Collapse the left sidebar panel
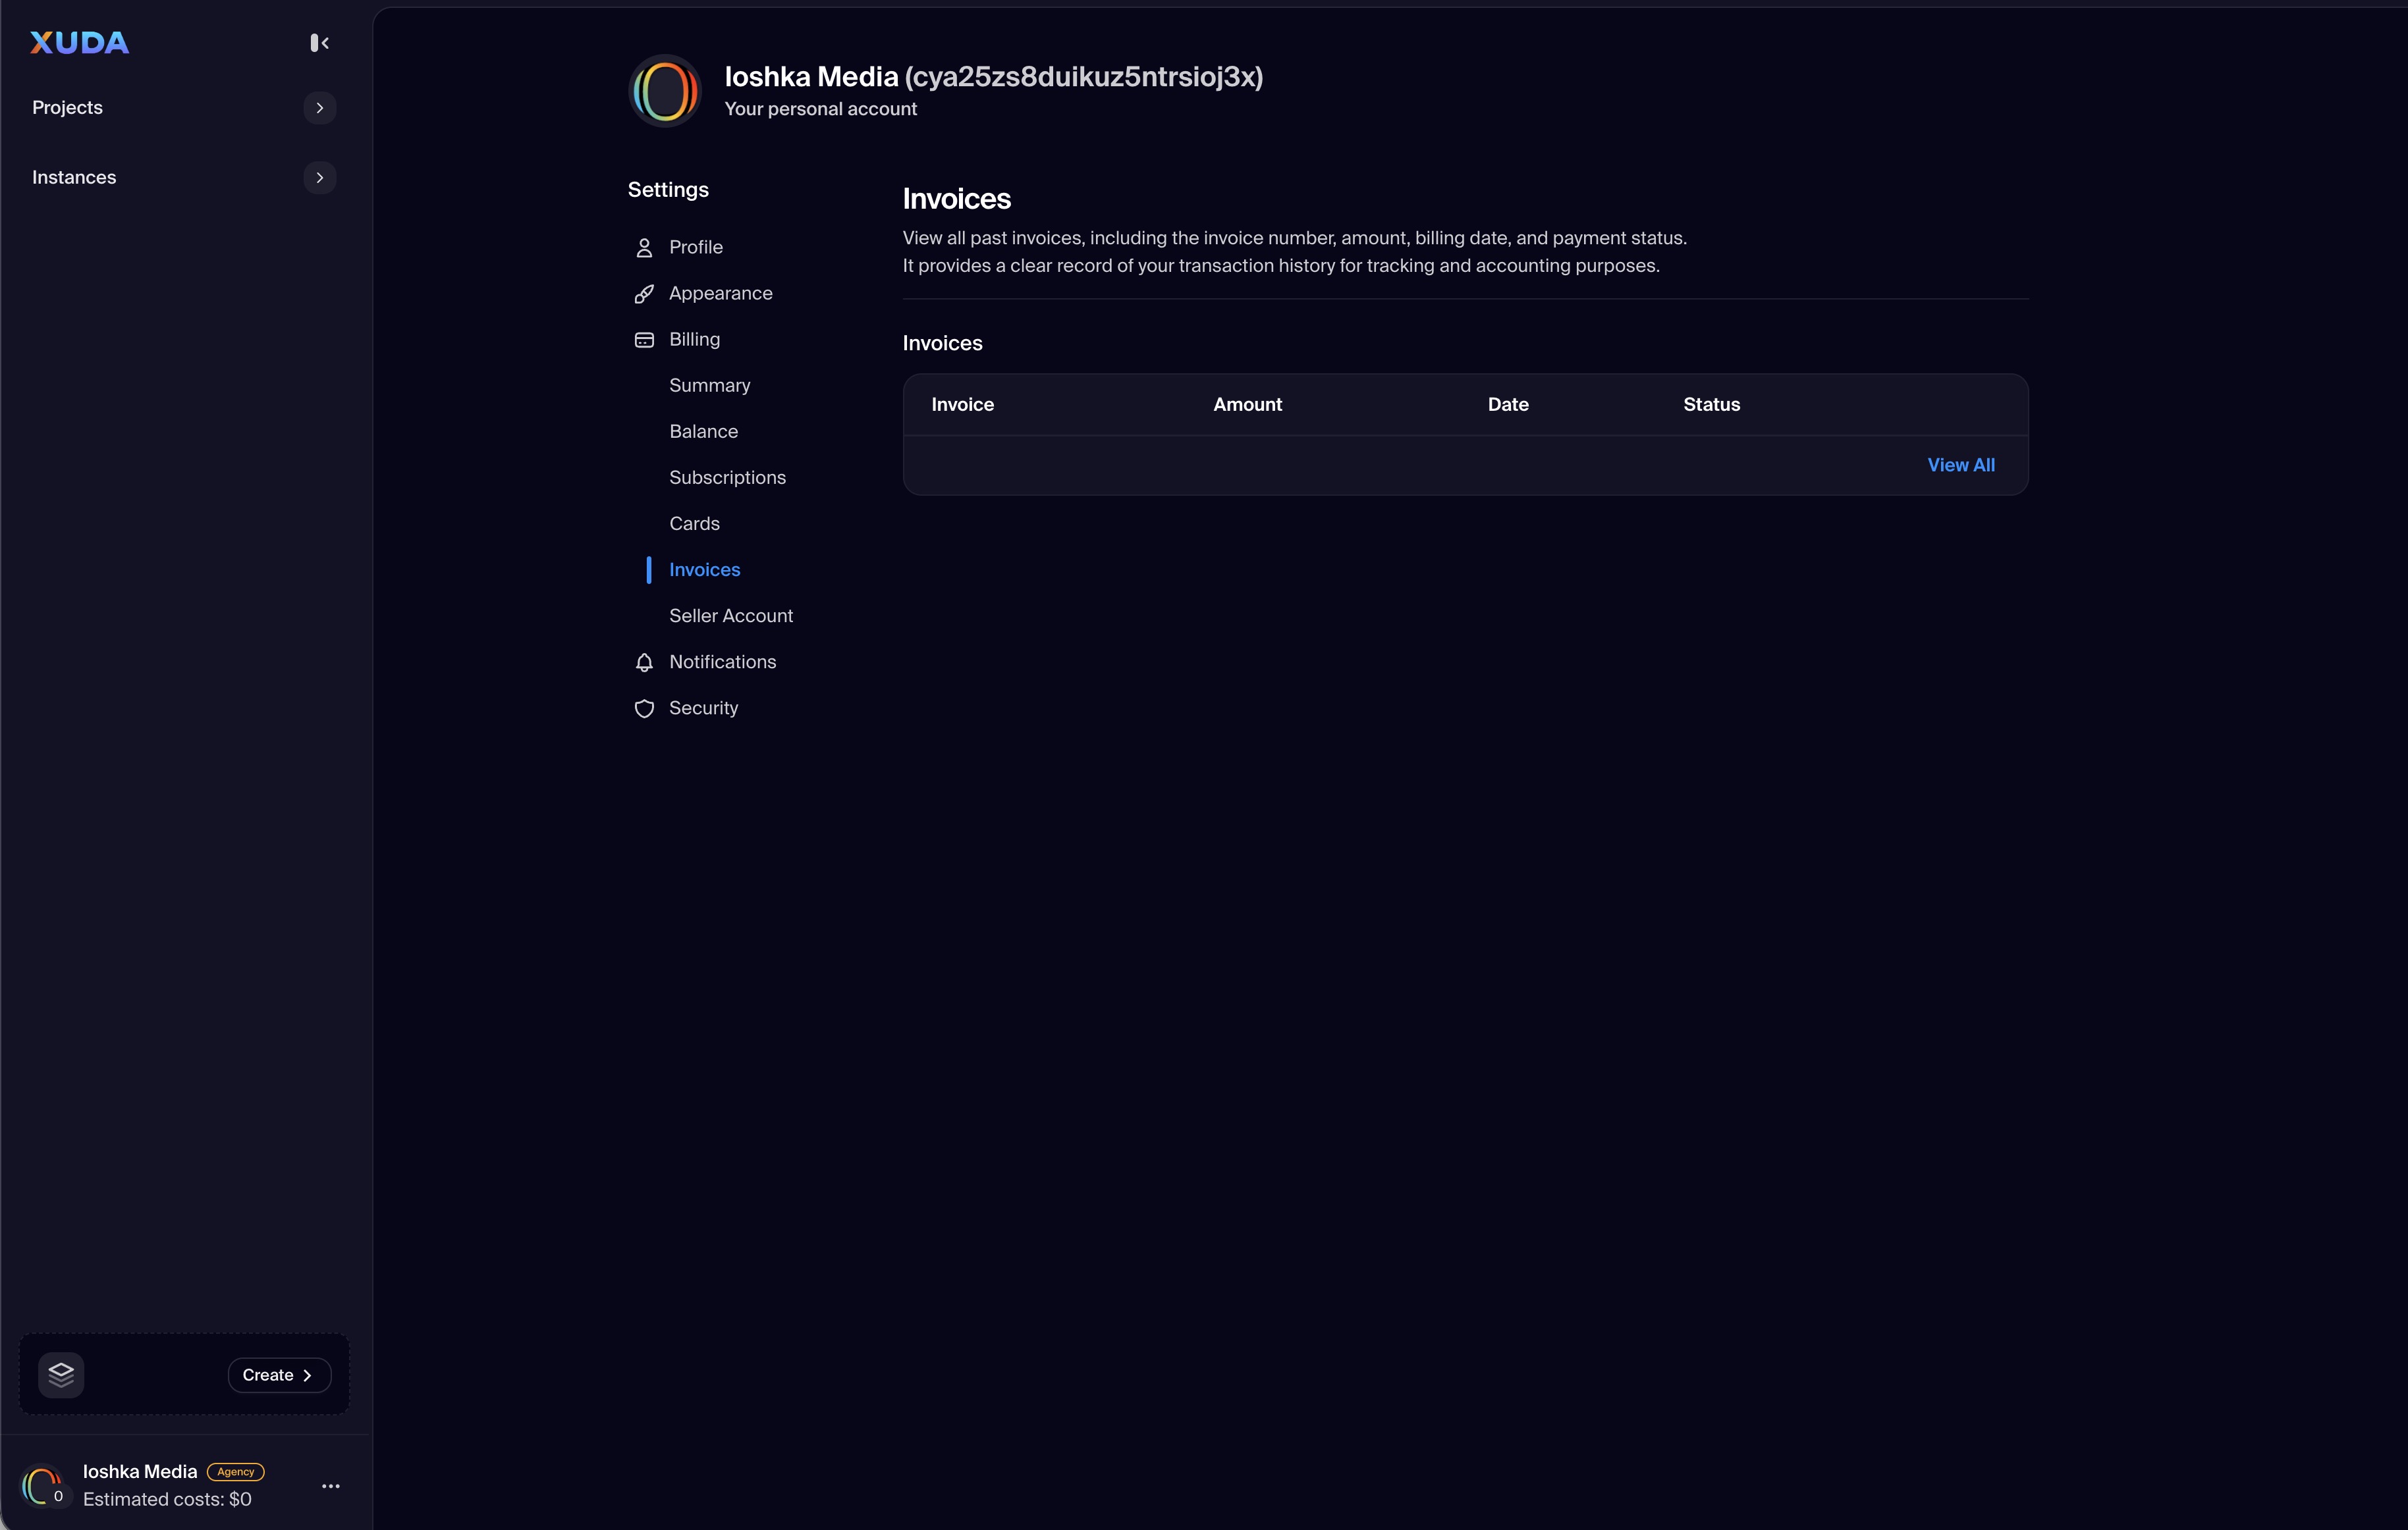 pos(320,42)
